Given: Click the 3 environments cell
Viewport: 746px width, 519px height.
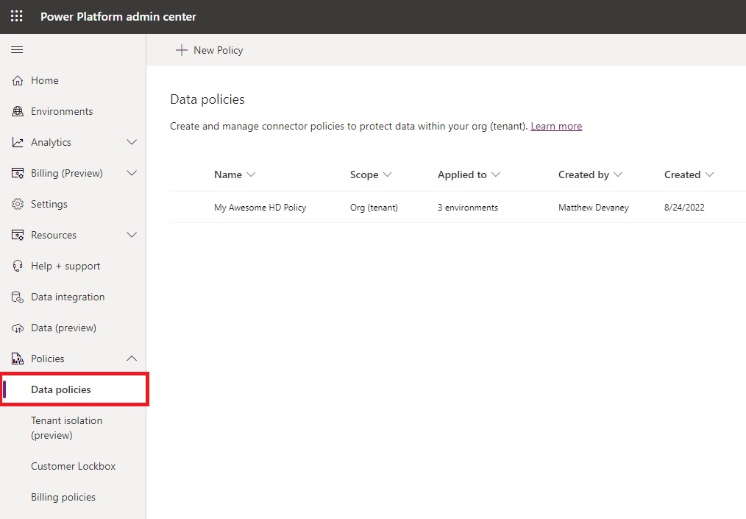Looking at the screenshot, I should tap(468, 208).
